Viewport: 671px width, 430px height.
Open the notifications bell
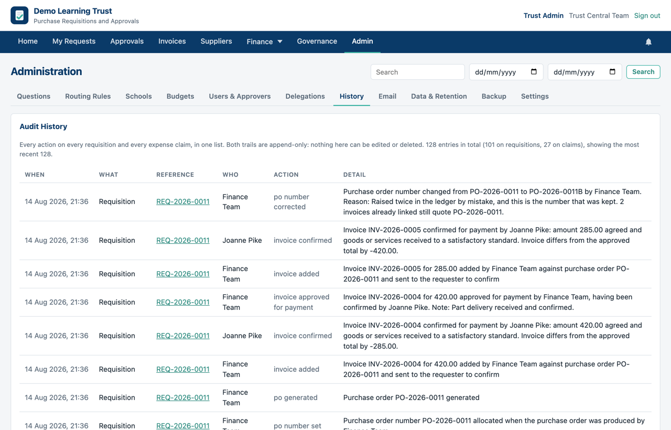click(x=648, y=42)
